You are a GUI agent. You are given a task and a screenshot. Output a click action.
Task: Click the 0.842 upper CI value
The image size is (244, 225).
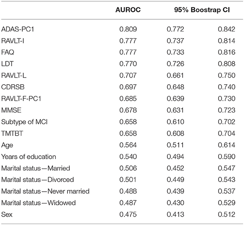[x=226, y=29]
